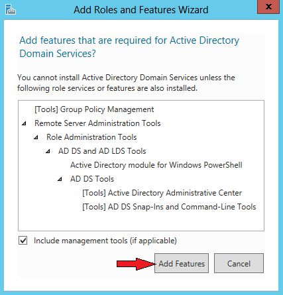Click the Add Features button
Image resolution: width=283 pixels, height=295 pixels.
(182, 263)
